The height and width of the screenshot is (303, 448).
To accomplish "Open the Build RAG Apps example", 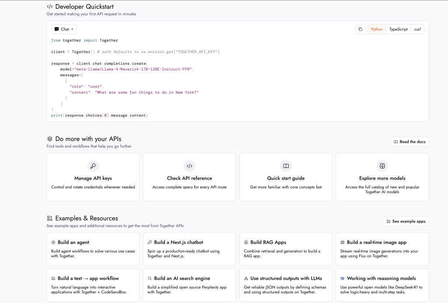I will (286, 249).
